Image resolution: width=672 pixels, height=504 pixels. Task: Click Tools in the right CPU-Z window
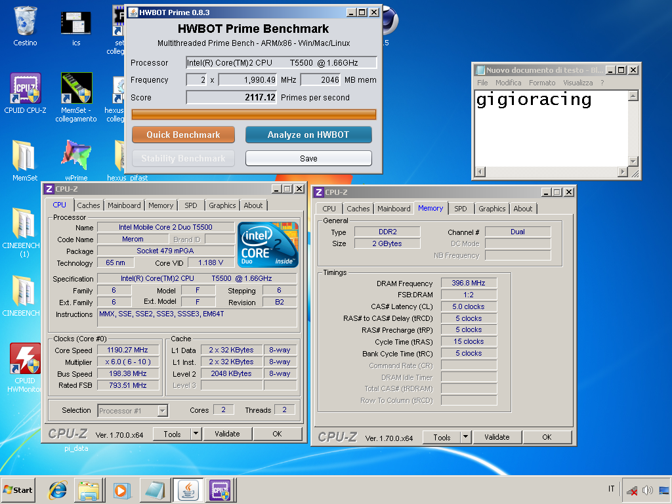(x=442, y=437)
